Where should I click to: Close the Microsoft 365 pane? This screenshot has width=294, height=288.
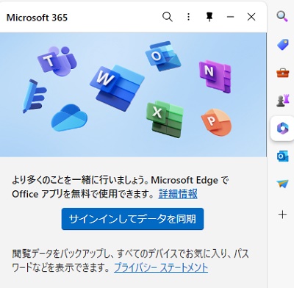tap(251, 17)
